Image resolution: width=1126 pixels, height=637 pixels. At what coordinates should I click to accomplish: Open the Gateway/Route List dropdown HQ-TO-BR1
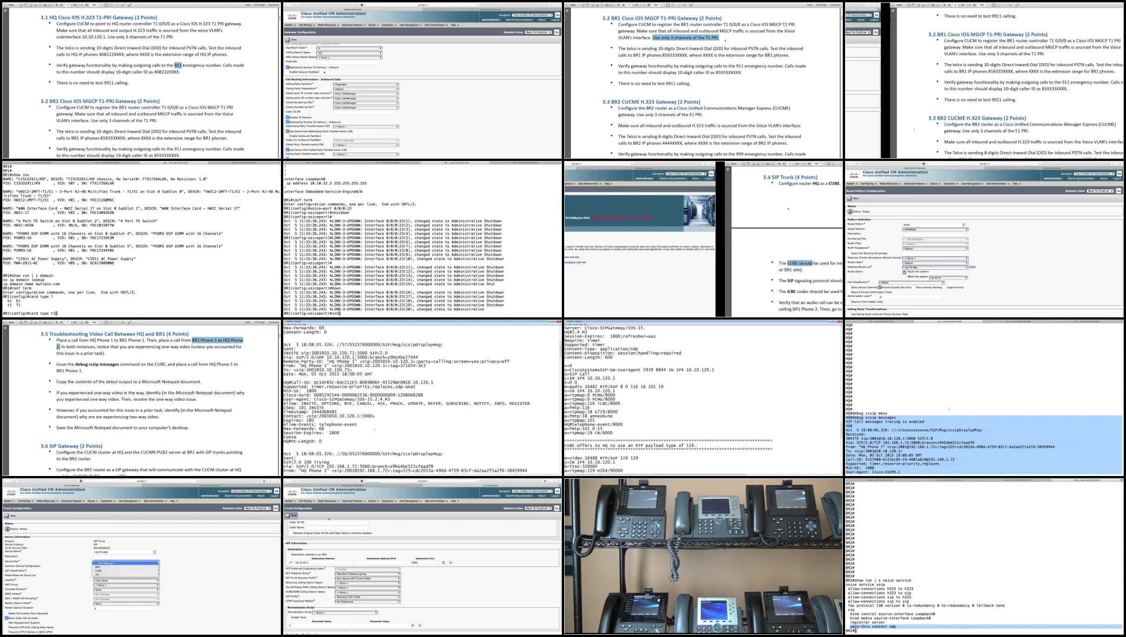point(935,268)
